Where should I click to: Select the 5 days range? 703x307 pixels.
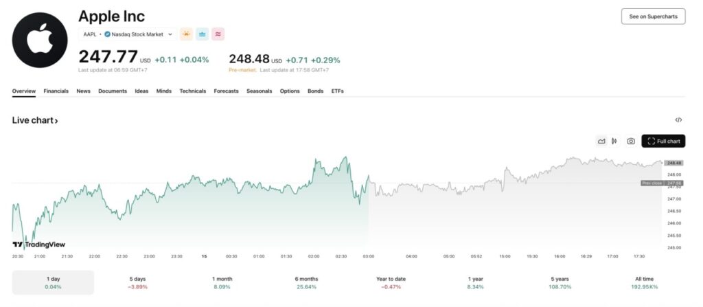[139, 282]
